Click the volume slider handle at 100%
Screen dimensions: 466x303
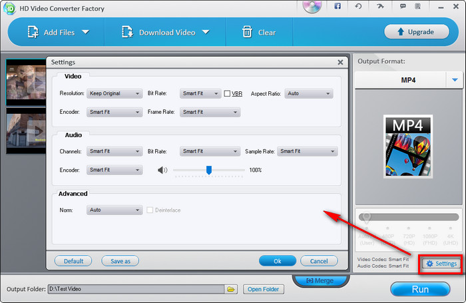point(209,170)
